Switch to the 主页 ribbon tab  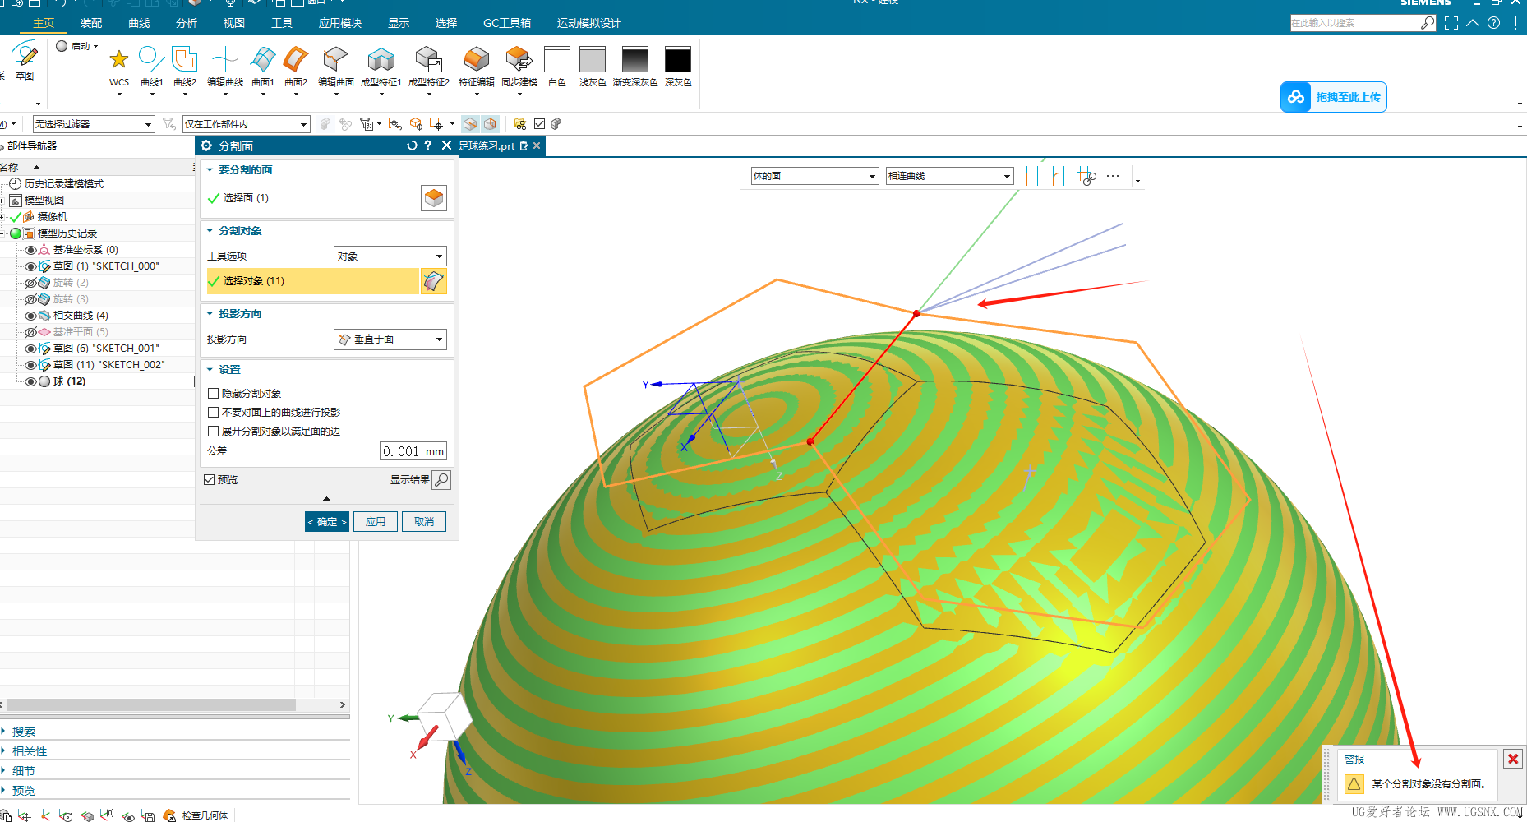[44, 23]
